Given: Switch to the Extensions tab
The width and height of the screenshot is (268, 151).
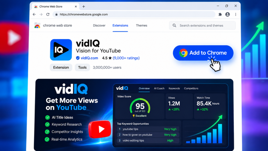Looking at the screenshot, I should click(120, 25).
